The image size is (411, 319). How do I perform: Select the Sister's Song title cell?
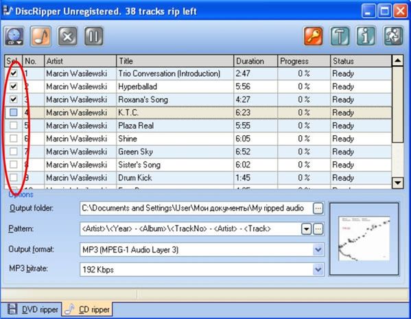click(175, 165)
